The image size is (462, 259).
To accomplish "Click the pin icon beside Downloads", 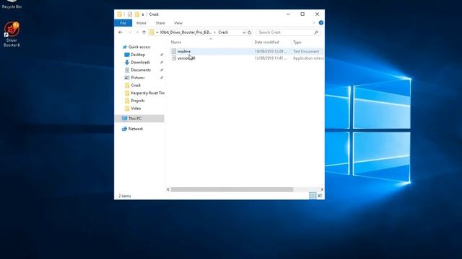I will 162,63.
